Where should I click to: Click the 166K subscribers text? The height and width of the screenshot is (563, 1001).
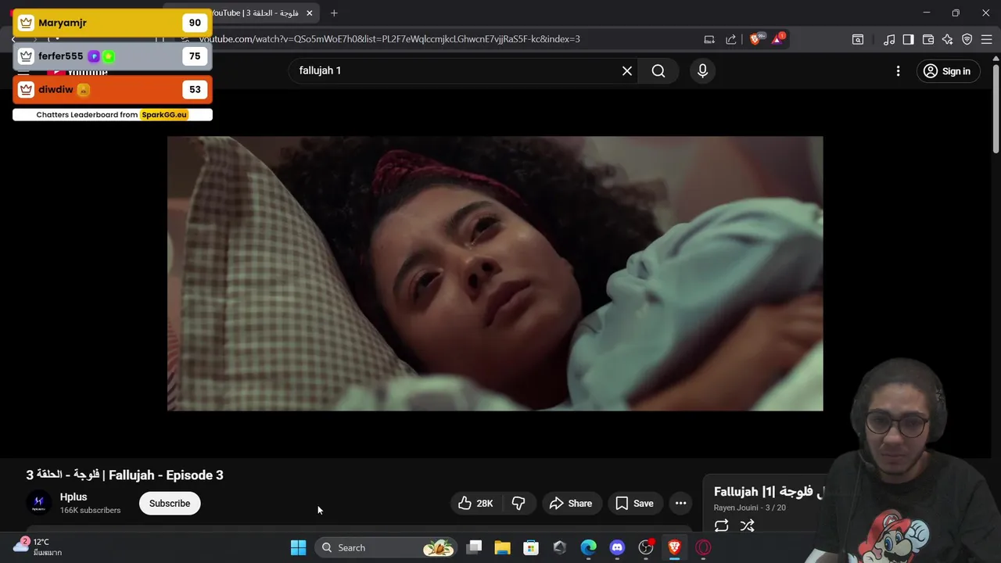pyautogui.click(x=90, y=511)
